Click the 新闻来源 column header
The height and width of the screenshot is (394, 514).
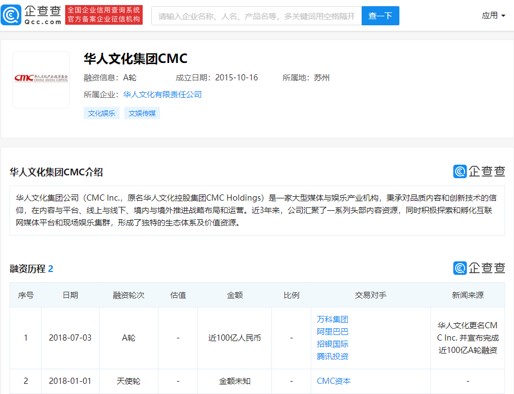pos(468,295)
